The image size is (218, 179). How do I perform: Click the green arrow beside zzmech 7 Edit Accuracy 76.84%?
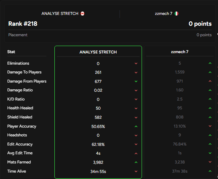point(210,144)
